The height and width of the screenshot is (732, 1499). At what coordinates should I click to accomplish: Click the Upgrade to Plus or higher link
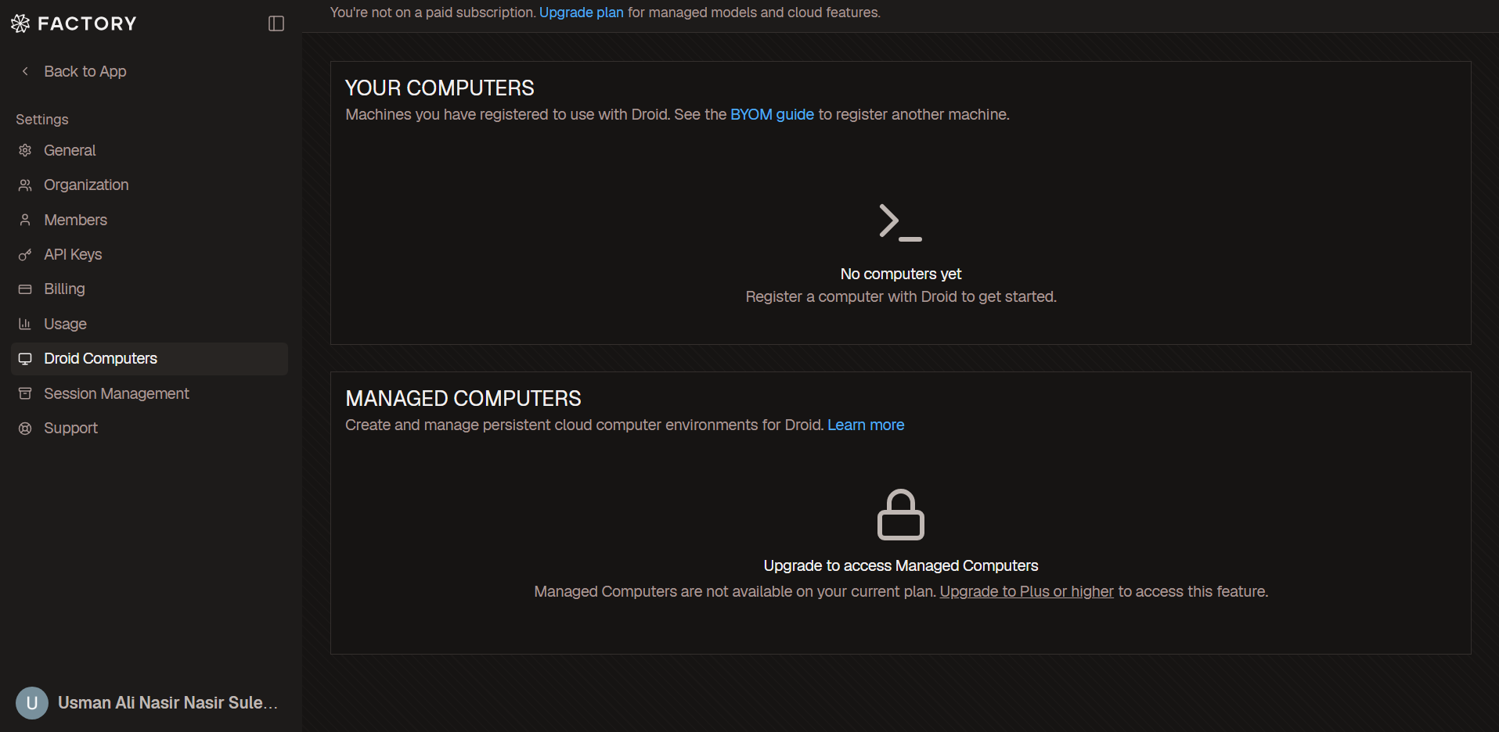pyautogui.click(x=1026, y=591)
